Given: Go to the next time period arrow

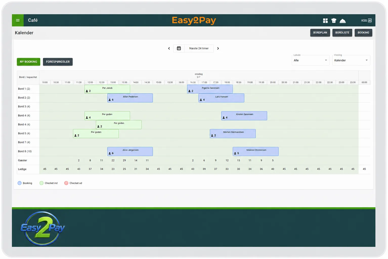Looking at the screenshot, I should 218,48.
